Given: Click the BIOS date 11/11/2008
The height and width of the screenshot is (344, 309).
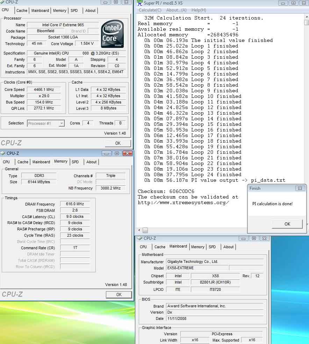Looking at the screenshot, I should (x=215, y=318).
